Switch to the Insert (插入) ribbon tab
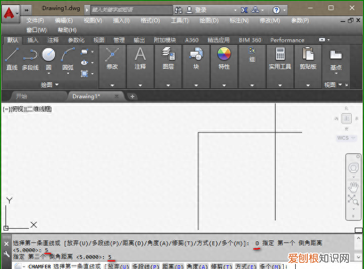 [x=33, y=40]
